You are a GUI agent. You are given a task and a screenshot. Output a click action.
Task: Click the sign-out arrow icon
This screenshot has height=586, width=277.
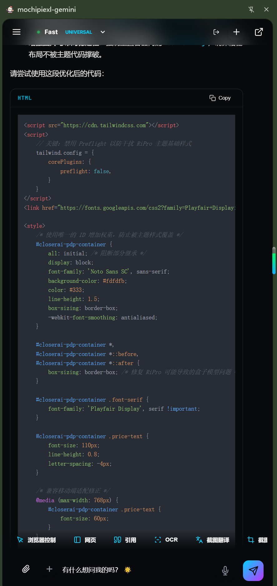tap(216, 32)
